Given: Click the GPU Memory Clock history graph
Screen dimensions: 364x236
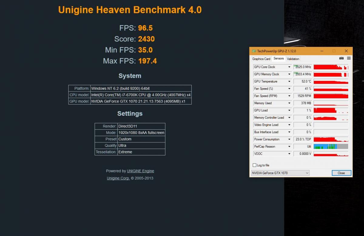Looking at the screenshot, I should pyautogui.click(x=331, y=74).
